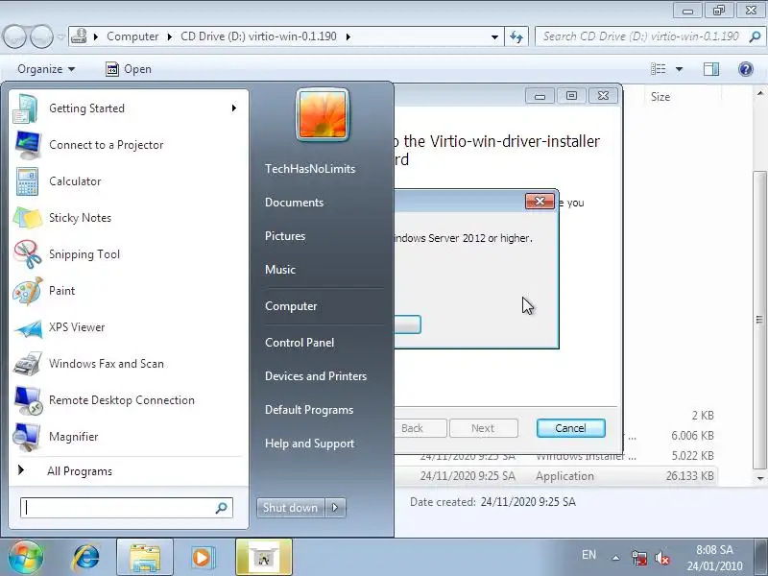Switch to the installer taskbar icon
The width and height of the screenshot is (768, 576).
[x=263, y=557]
